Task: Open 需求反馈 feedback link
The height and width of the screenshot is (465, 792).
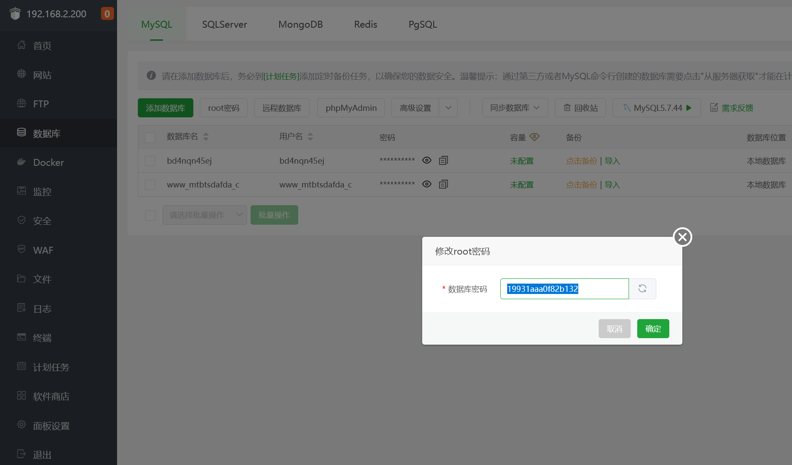Action: coord(732,108)
